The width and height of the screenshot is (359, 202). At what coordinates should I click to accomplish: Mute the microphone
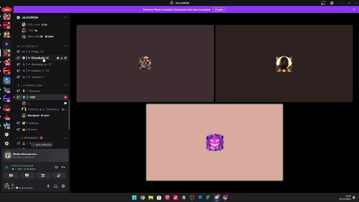48,186
